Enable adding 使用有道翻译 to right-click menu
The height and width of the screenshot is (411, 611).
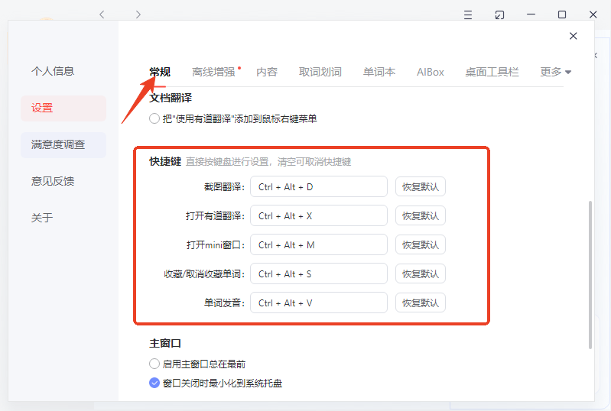[154, 118]
